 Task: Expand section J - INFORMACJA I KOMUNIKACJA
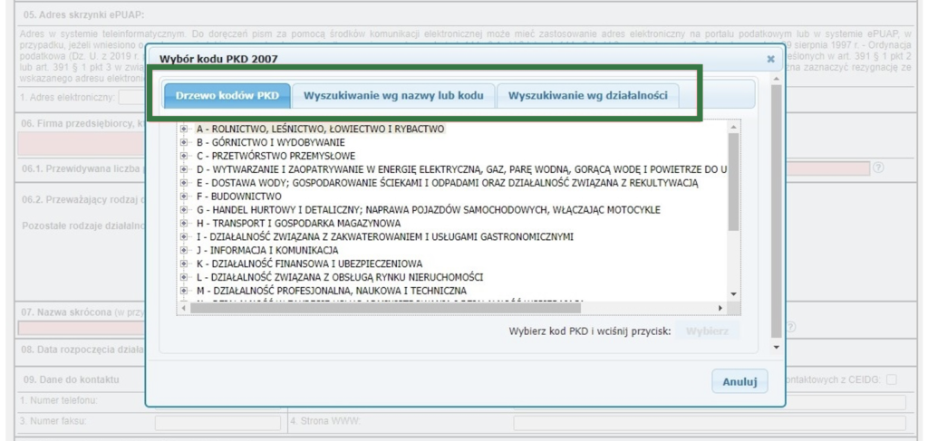tap(183, 251)
